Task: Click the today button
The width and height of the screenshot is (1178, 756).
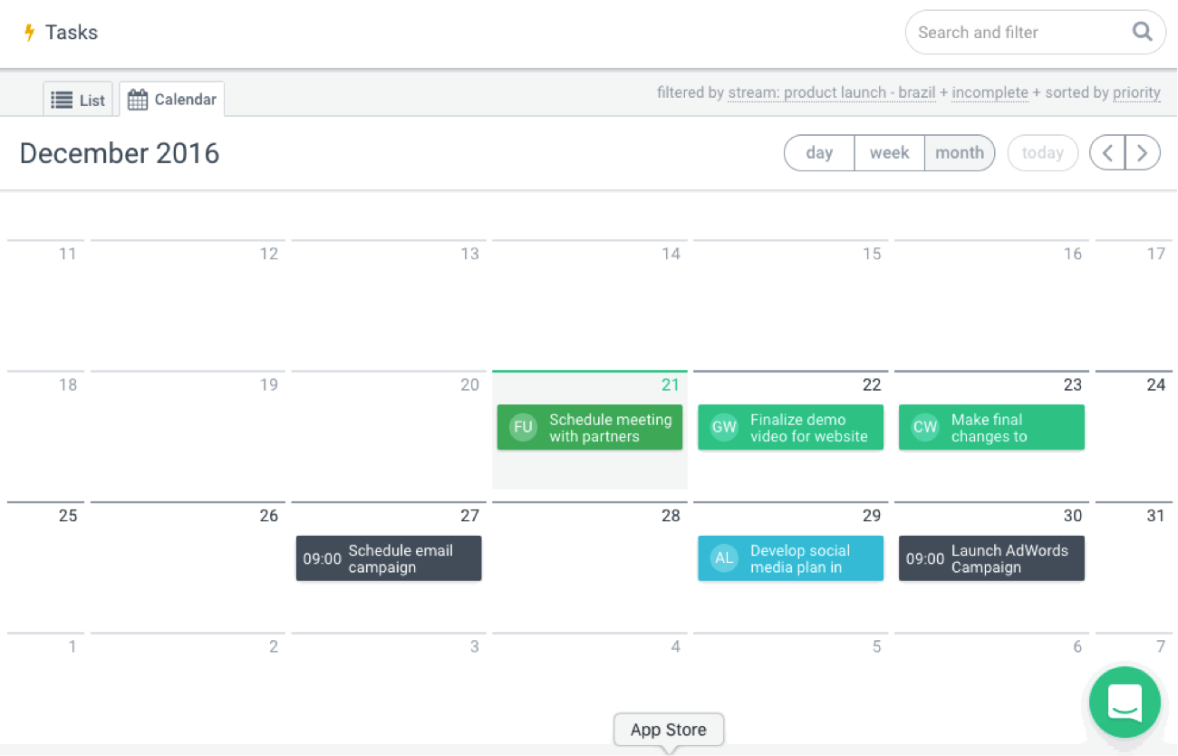Action: point(1042,153)
